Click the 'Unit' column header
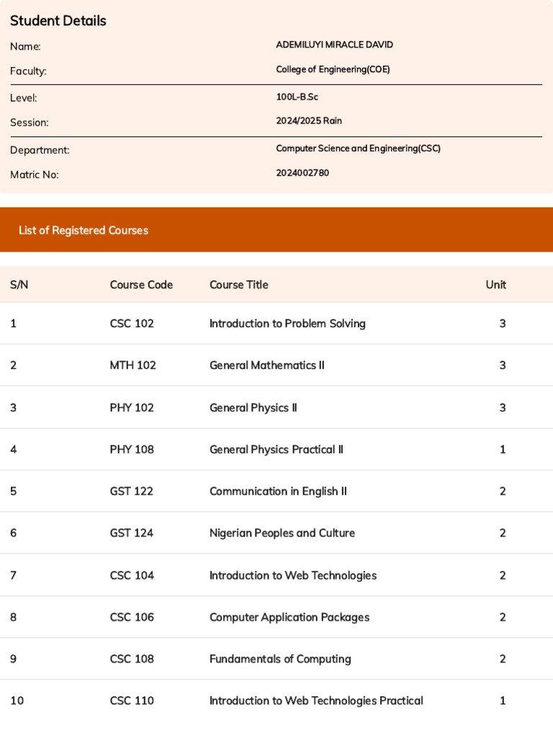Screen dimensions: 553x738 [495, 285]
